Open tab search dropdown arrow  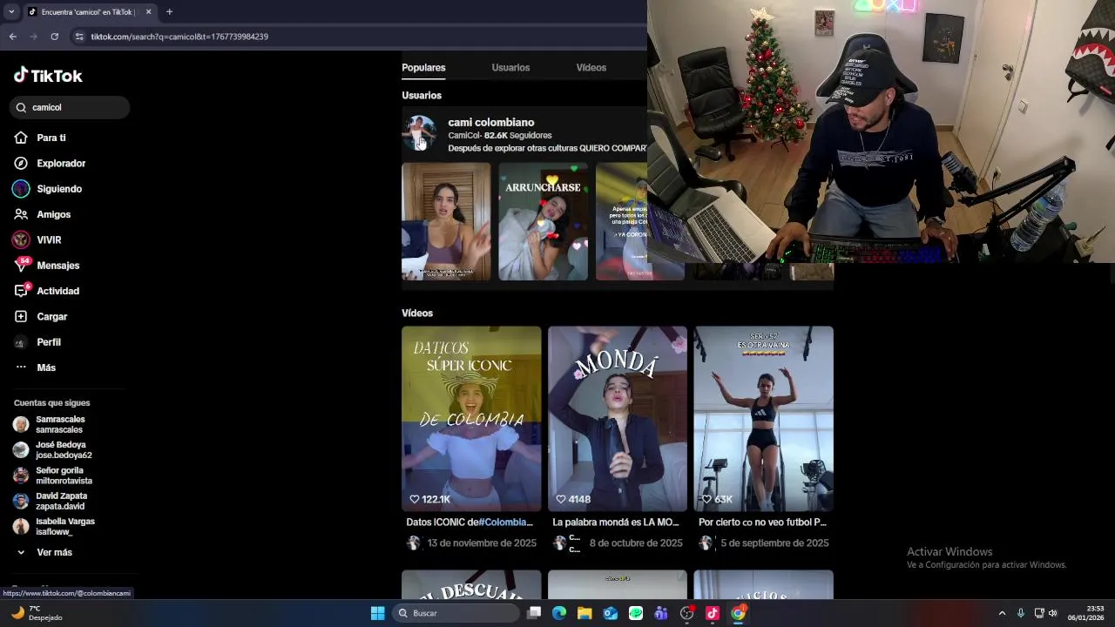pyautogui.click(x=11, y=11)
